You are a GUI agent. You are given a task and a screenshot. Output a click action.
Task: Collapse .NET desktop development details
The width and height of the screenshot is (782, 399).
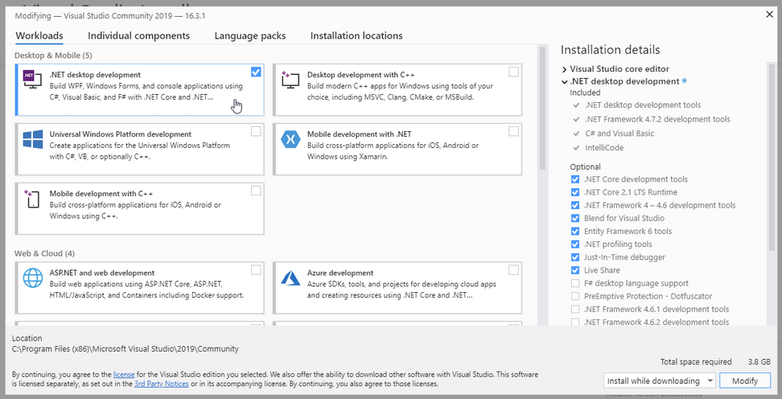coord(565,82)
